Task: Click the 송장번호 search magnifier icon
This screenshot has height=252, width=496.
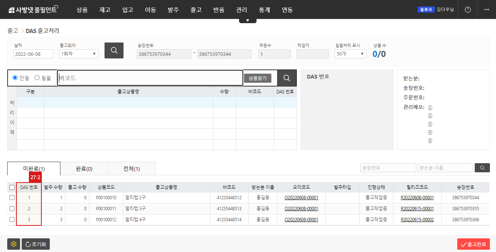Action: (x=482, y=167)
